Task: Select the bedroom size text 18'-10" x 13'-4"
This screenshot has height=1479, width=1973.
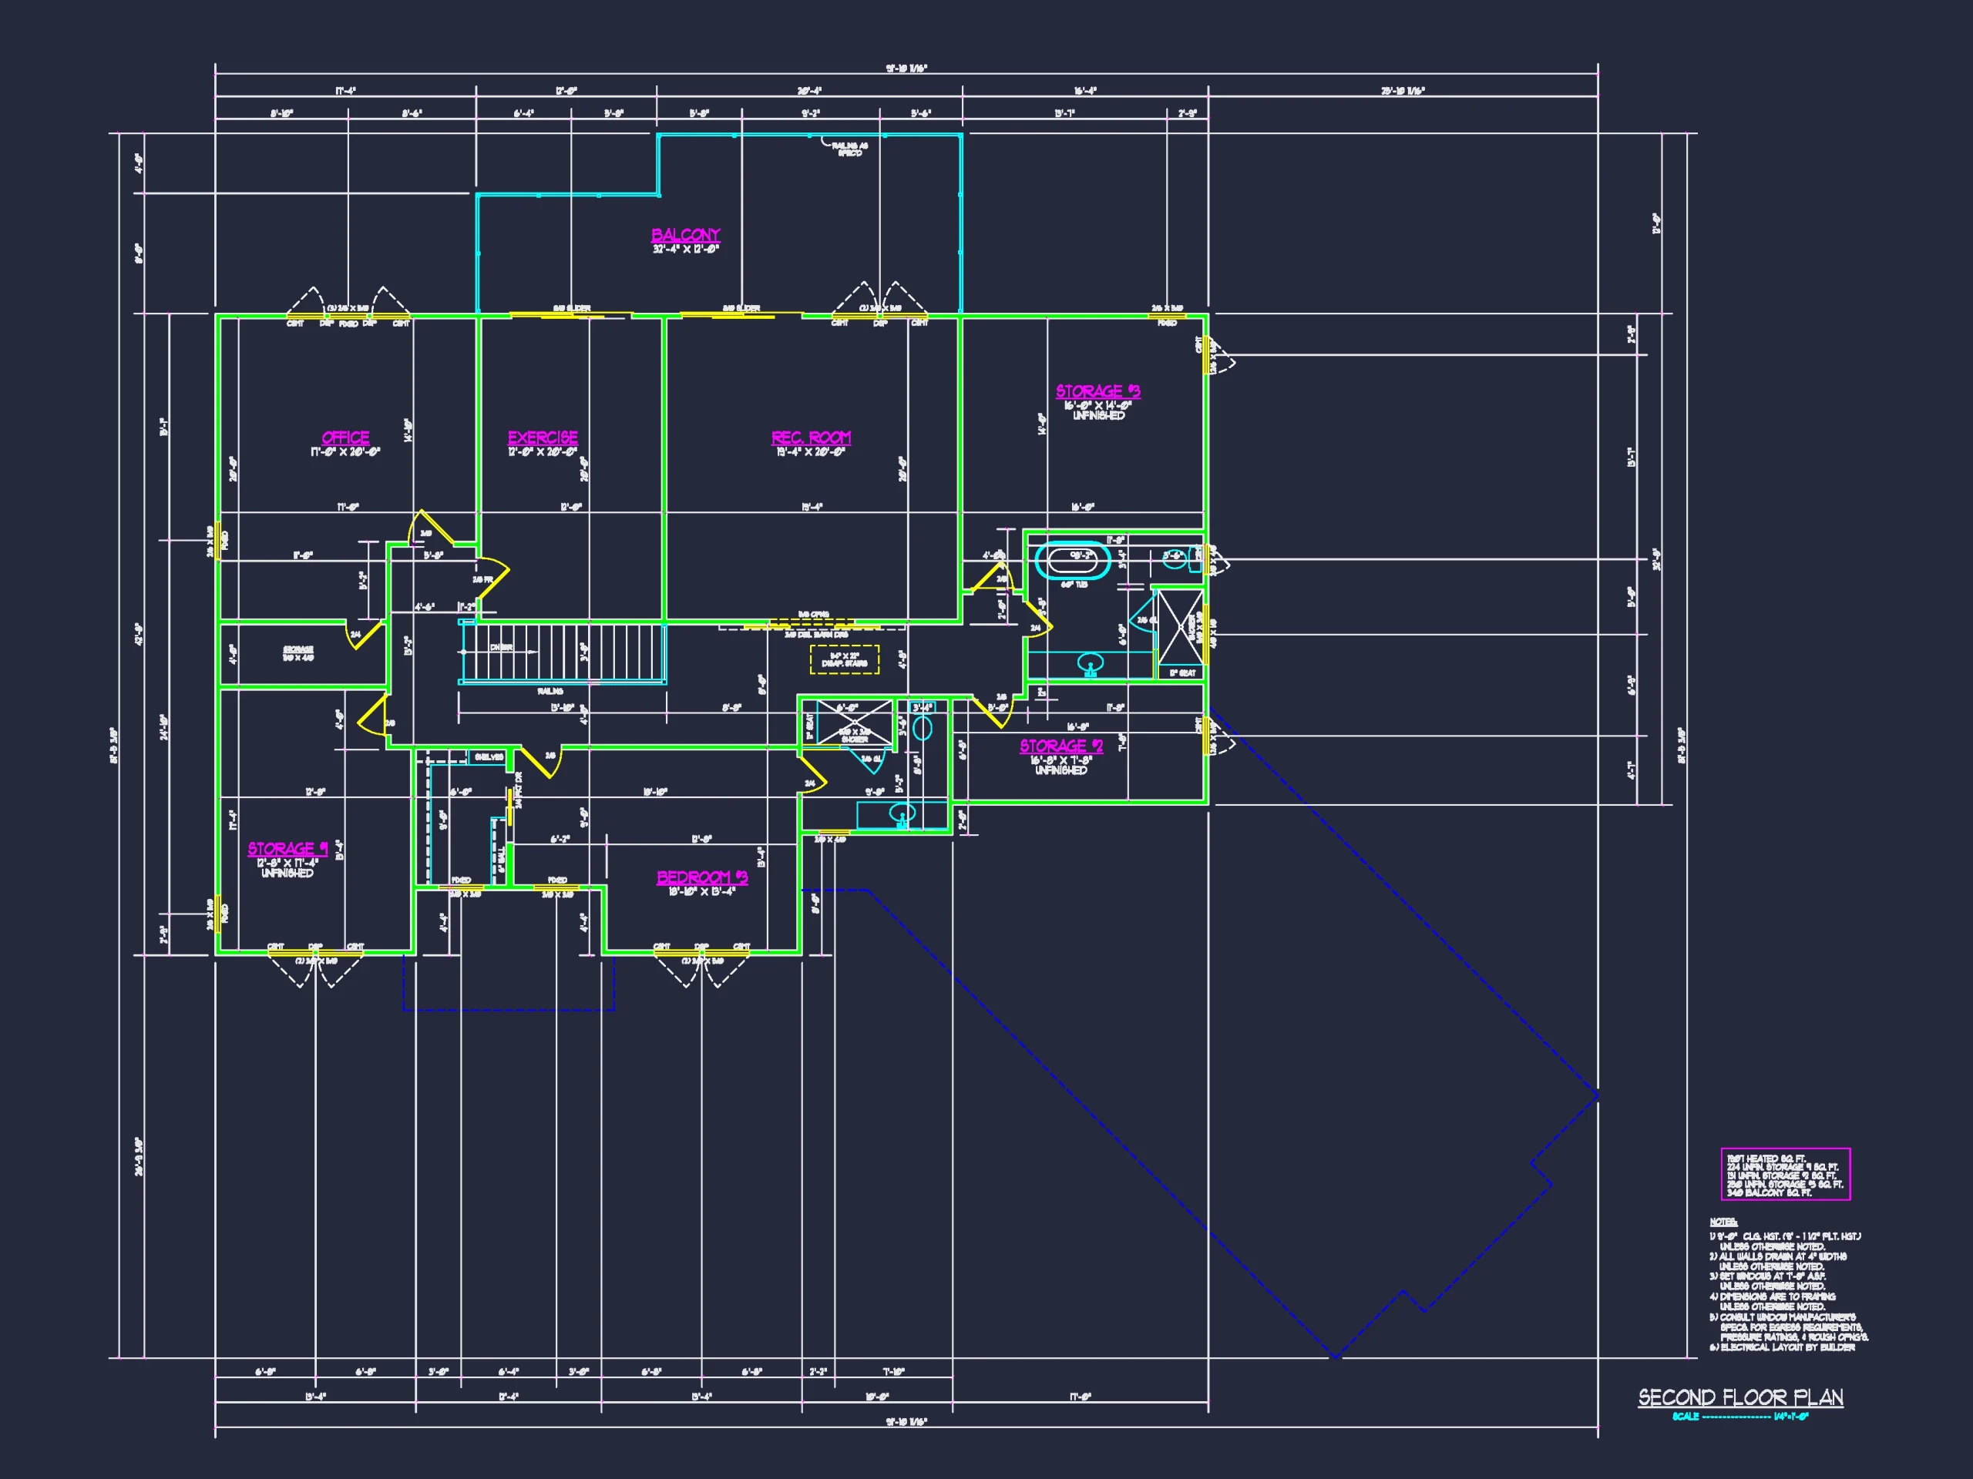Action: [702, 891]
